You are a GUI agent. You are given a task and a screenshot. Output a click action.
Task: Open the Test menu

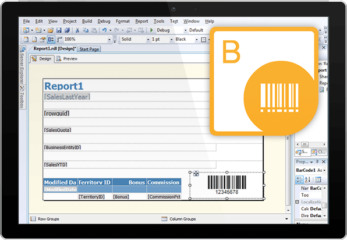click(173, 21)
